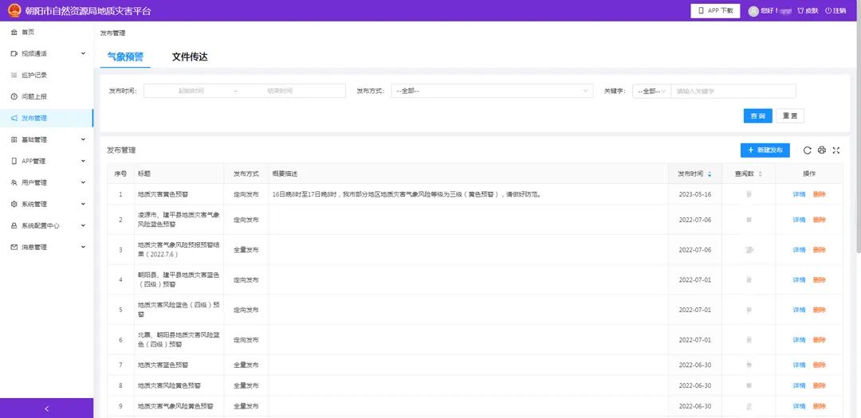Select 发布管理 in the sidebar
The image size is (861, 418).
(47, 118)
